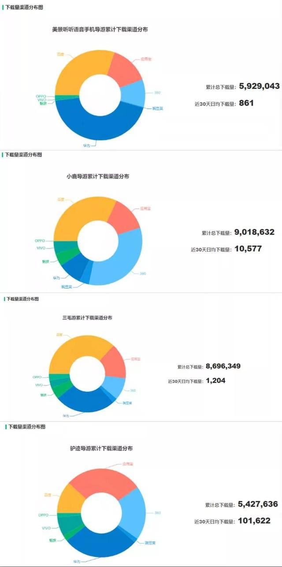Image resolution: width=282 pixels, height=567 pixels.
Task: Select the 10,577 daily average downloads value
Action: [x=248, y=249]
